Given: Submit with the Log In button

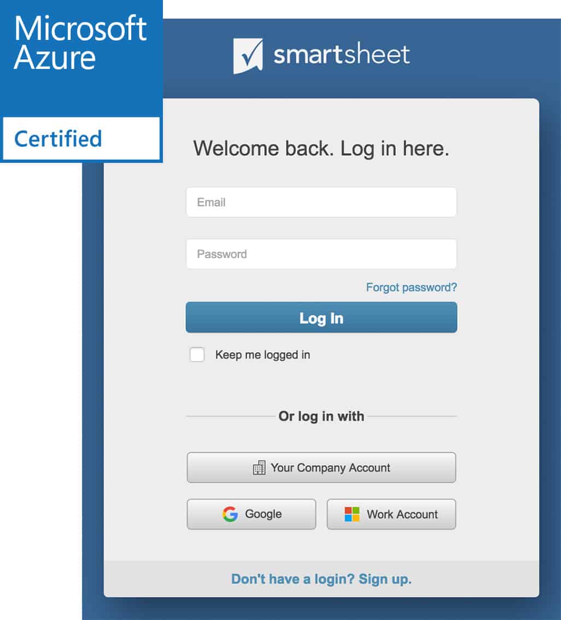Looking at the screenshot, I should 322,318.
